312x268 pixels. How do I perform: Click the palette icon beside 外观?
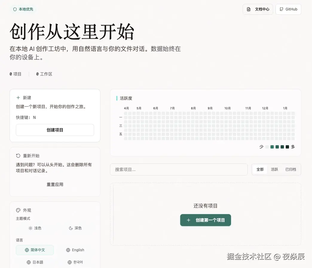[18, 210]
